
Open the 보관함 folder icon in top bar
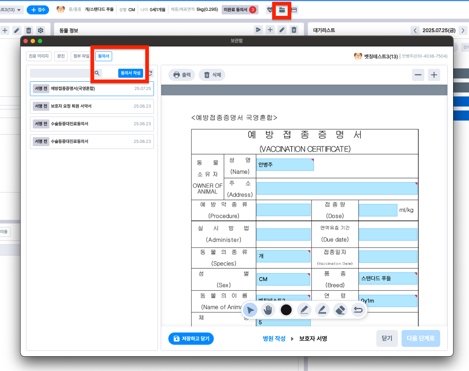[282, 10]
